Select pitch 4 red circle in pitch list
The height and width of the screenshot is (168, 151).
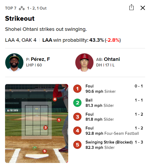click(x=77, y=131)
